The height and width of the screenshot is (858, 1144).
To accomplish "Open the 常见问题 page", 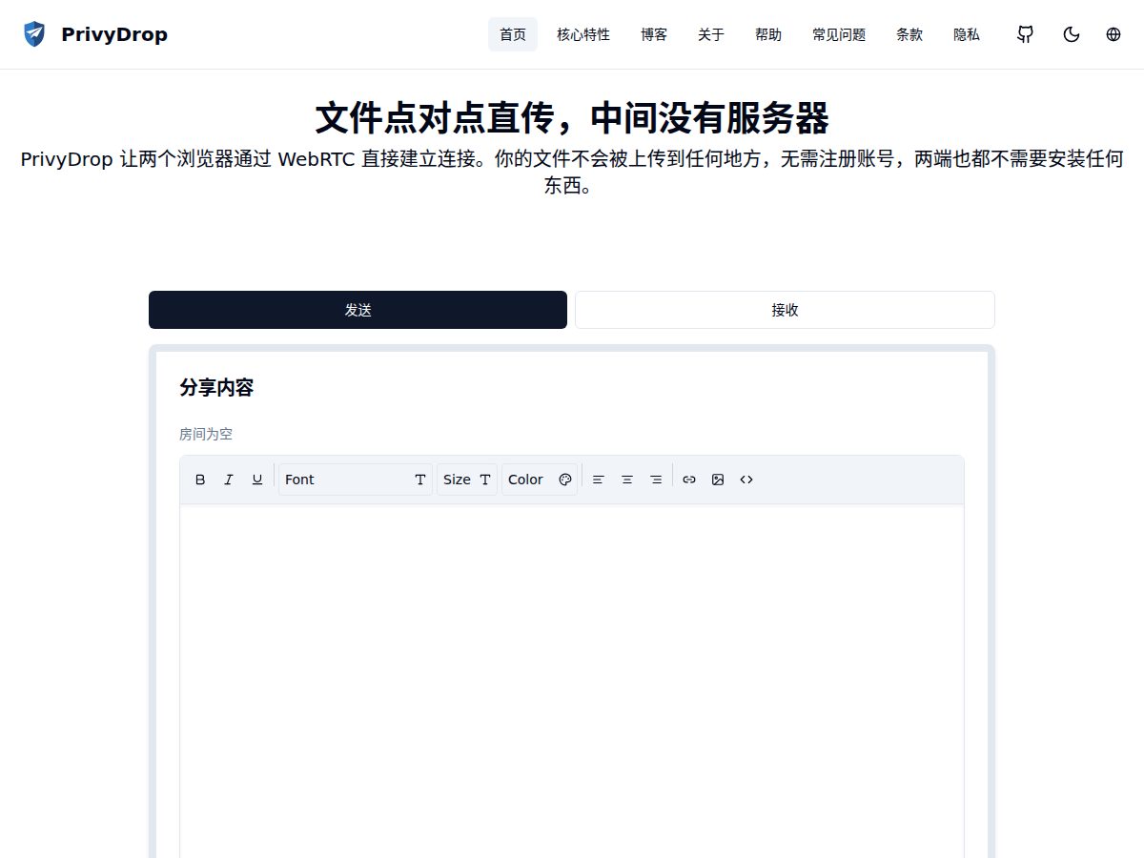I will [839, 34].
